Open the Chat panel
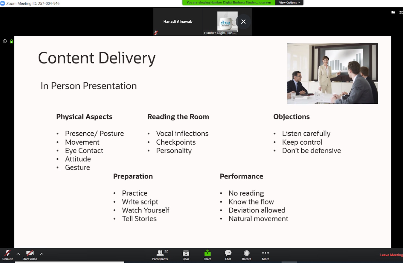Viewport: 403px width, 263px height. coord(228,255)
